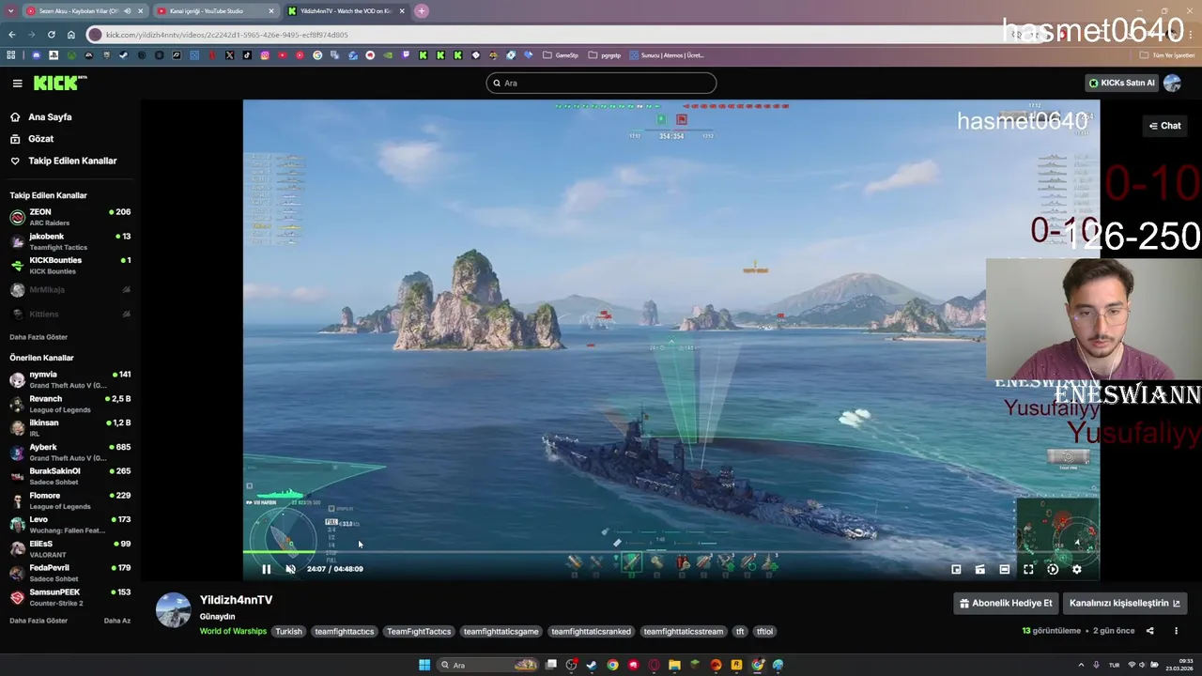1202x676 pixels.
Task: Open the Windows Start menu
Action: (424, 665)
